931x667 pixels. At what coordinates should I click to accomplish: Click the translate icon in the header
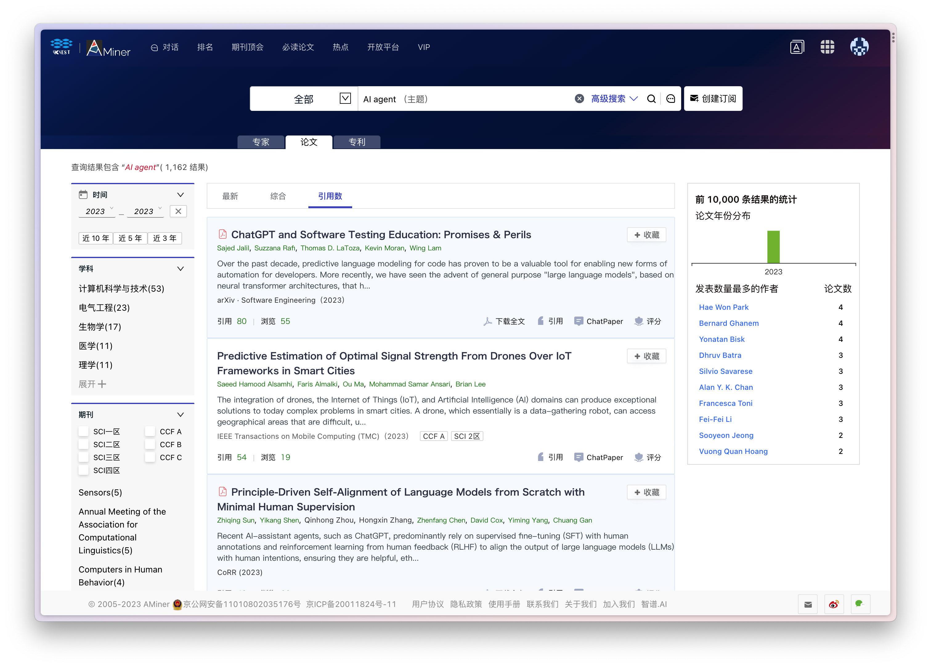[x=797, y=47]
